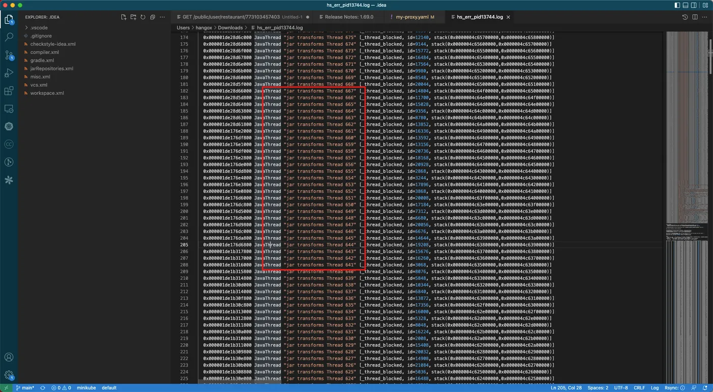Viewport: 713px width, 392px height.
Task: Open the Customize Layout icon
Action: (x=705, y=5)
